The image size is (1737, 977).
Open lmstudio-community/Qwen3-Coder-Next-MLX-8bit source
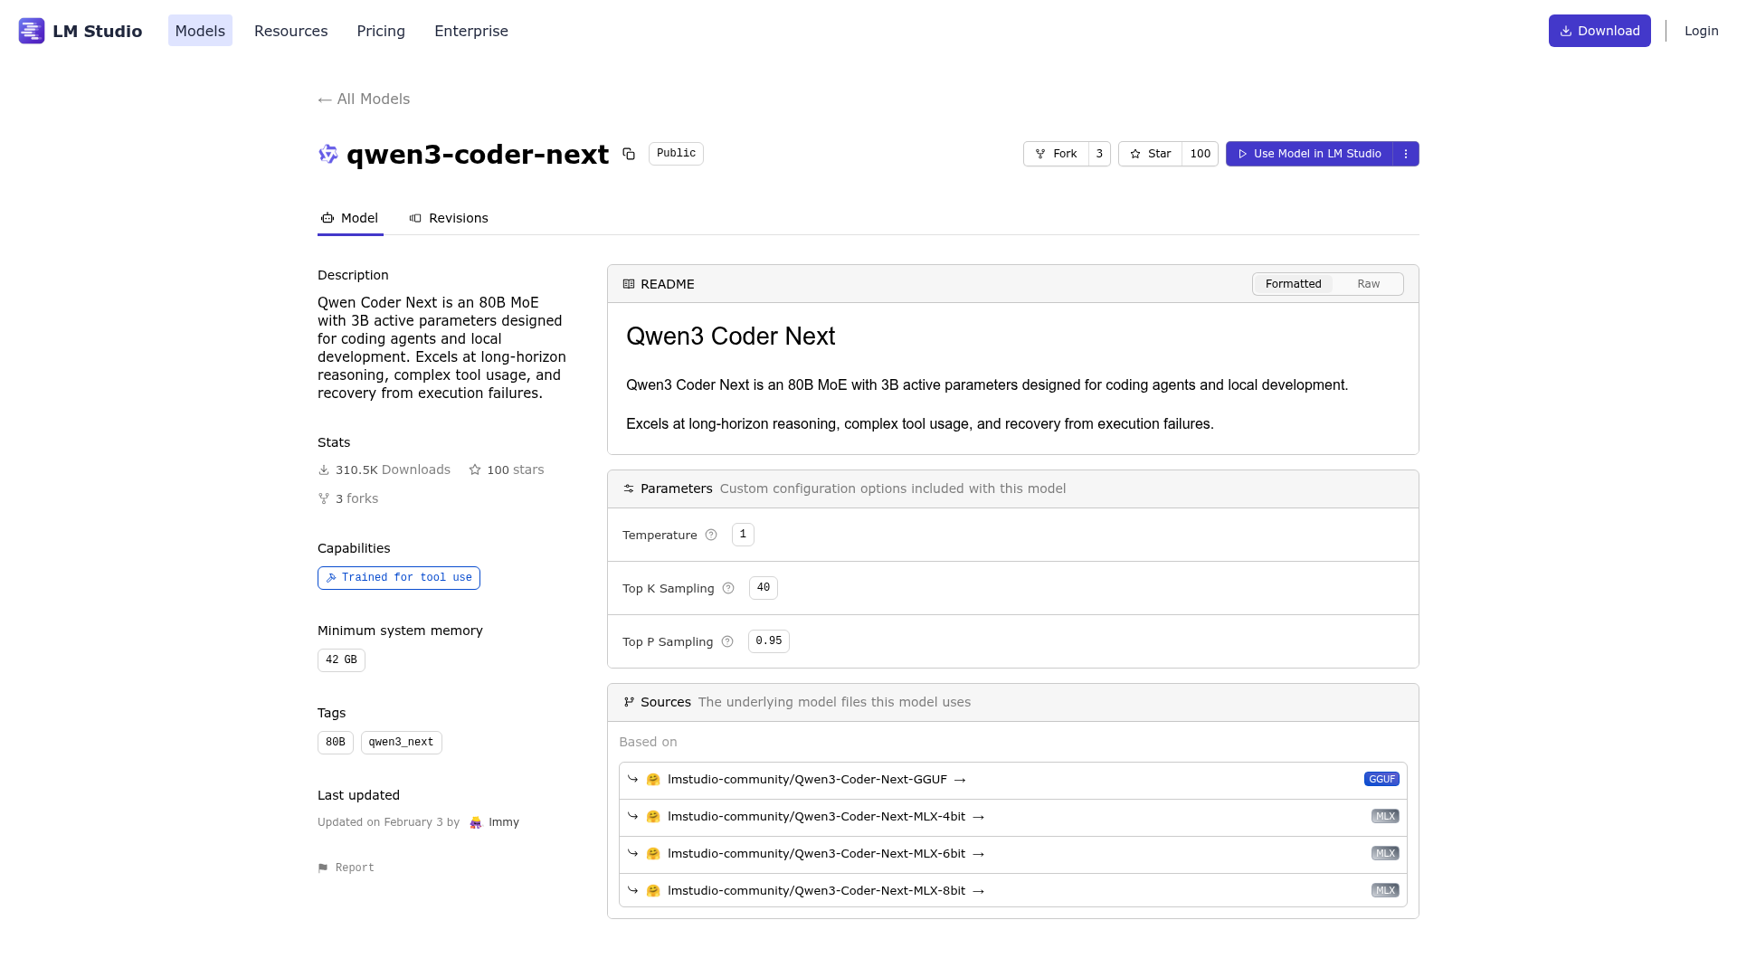pyautogui.click(x=816, y=891)
